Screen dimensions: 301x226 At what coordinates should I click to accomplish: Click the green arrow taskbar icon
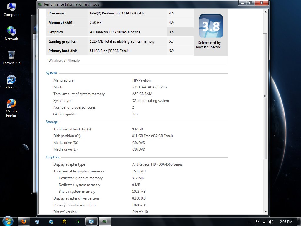pos(78,222)
